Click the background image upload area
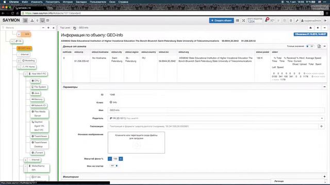Viewport: 330px width, 185px height. (136, 143)
